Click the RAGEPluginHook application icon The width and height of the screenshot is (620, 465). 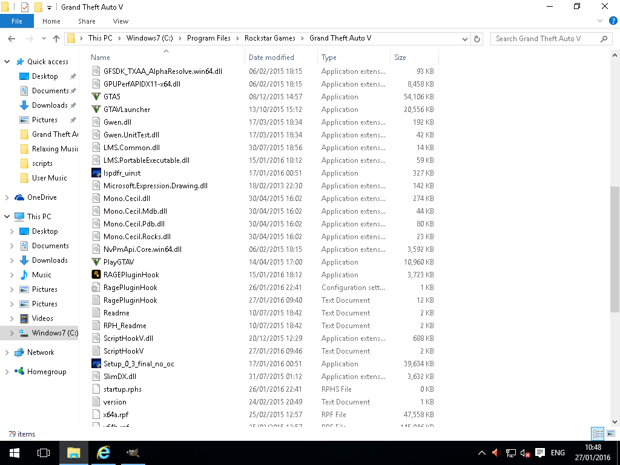(96, 275)
